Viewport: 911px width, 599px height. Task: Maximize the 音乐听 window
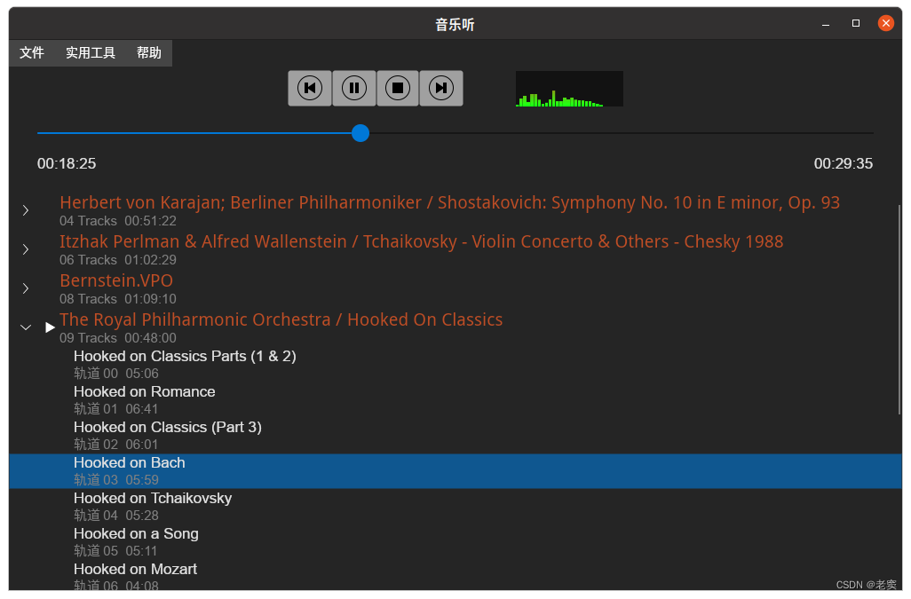pos(856,23)
